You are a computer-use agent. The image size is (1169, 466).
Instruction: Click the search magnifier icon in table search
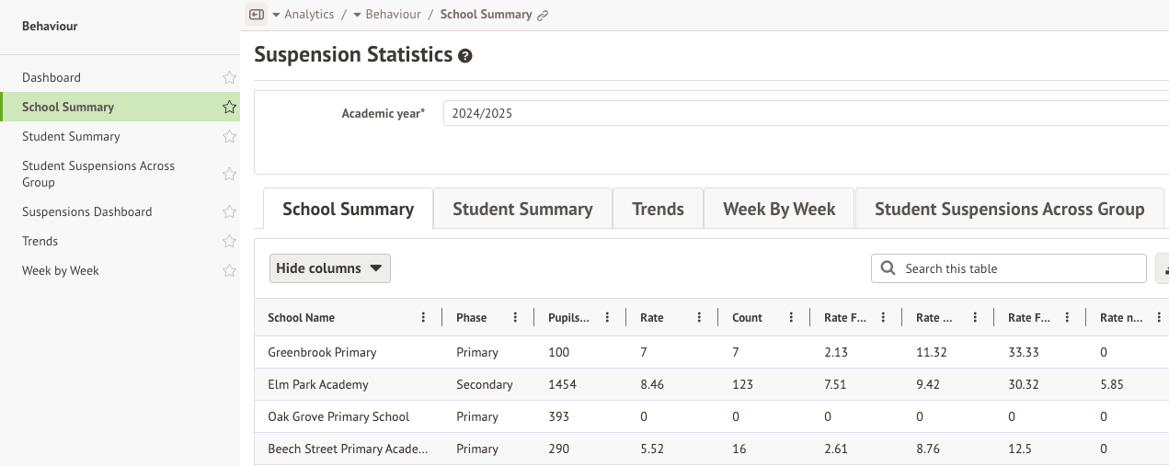(888, 268)
